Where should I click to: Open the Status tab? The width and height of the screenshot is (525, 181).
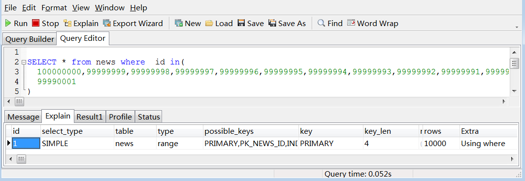point(149,117)
